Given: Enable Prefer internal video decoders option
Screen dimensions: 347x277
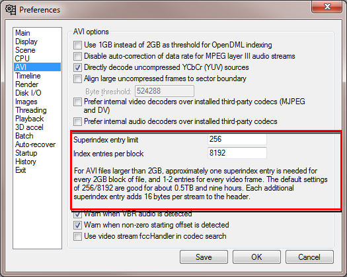Looking at the screenshot, I should pyautogui.click(x=77, y=102).
